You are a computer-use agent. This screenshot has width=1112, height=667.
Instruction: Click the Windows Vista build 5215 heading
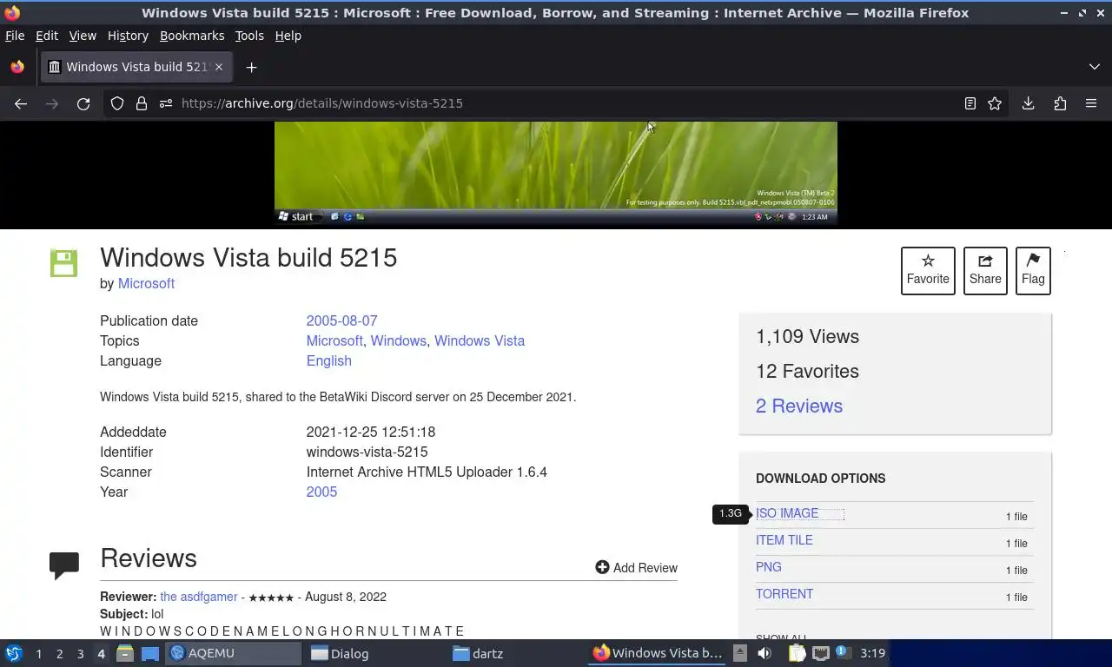point(248,258)
